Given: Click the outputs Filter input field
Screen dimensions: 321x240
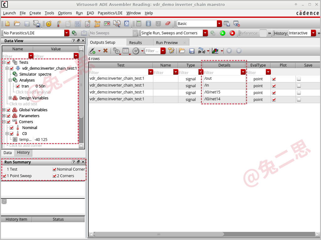Looking at the screenshot, I should [x=153, y=51].
